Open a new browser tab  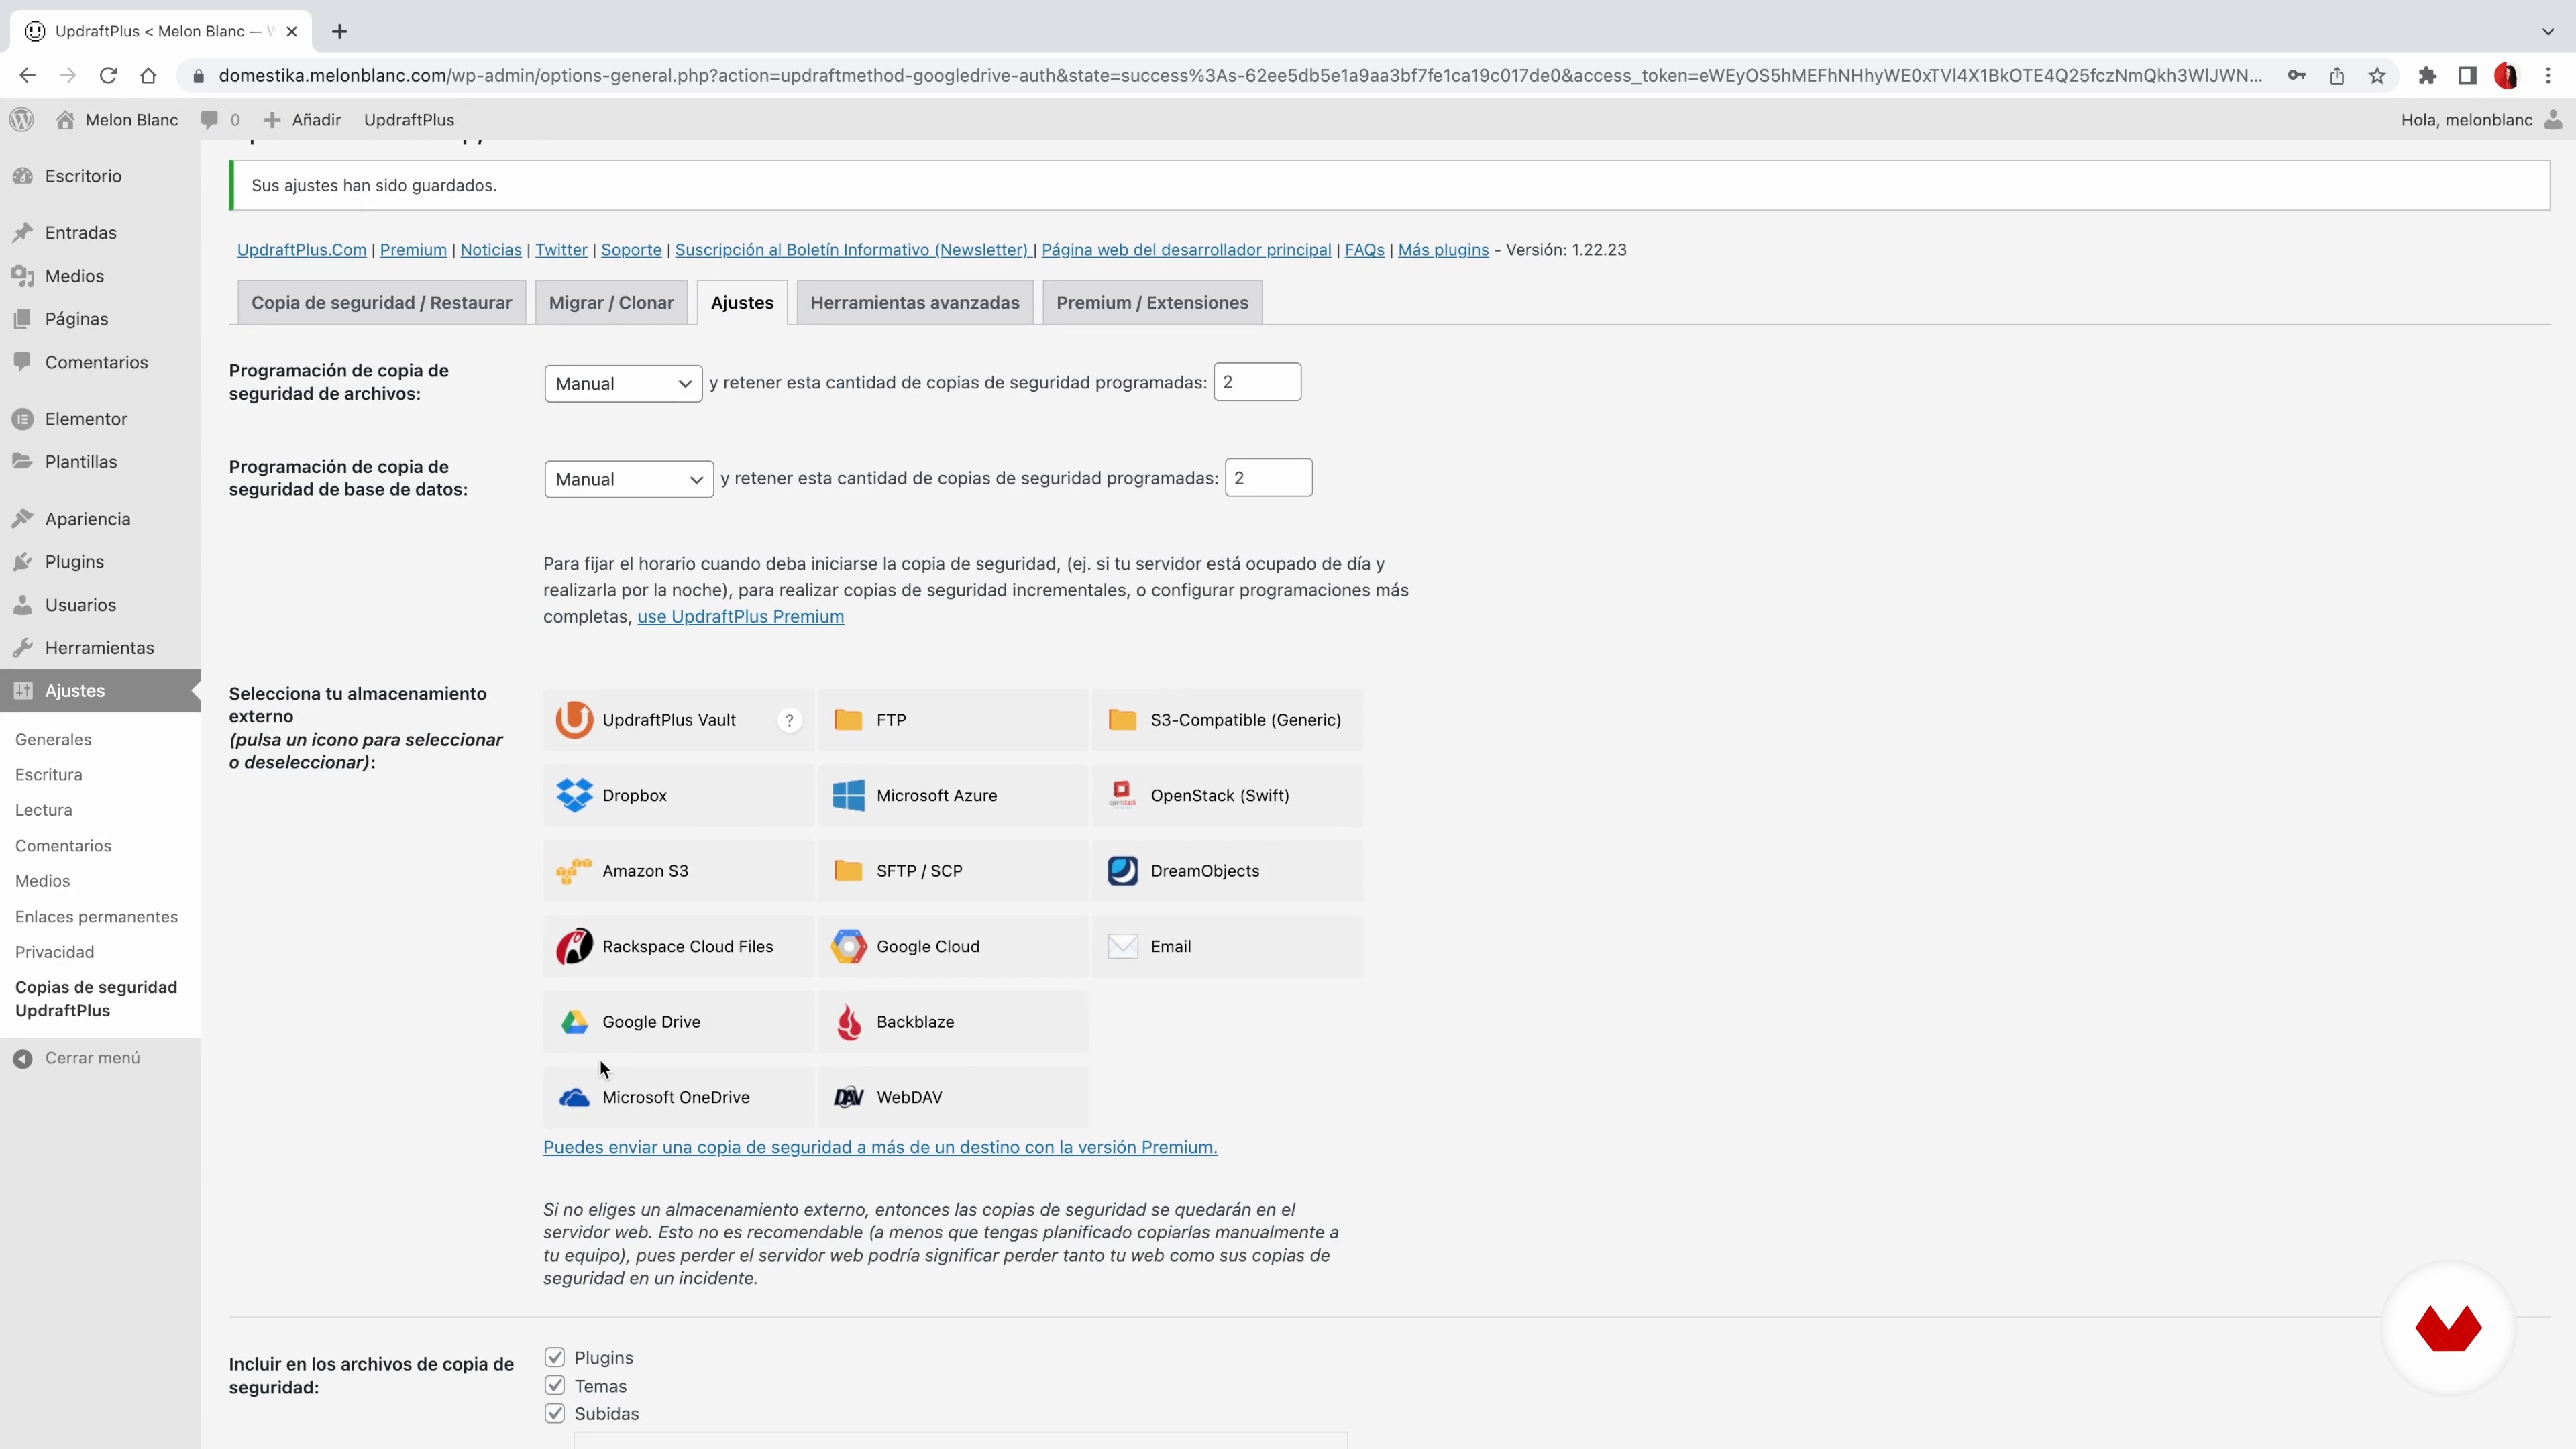click(340, 31)
